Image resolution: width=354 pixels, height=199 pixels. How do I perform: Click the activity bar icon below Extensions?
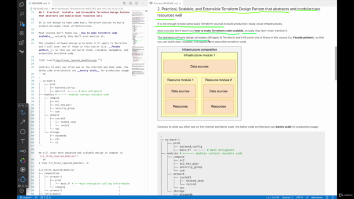22,51
